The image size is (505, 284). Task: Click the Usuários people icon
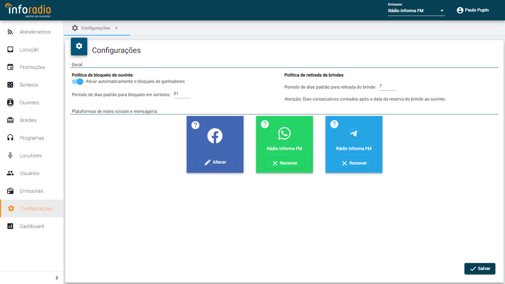10,173
